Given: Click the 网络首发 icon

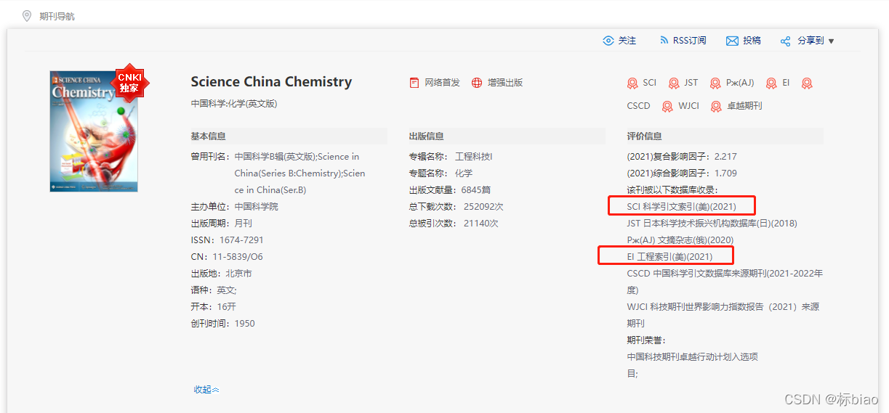Looking at the screenshot, I should point(414,83).
